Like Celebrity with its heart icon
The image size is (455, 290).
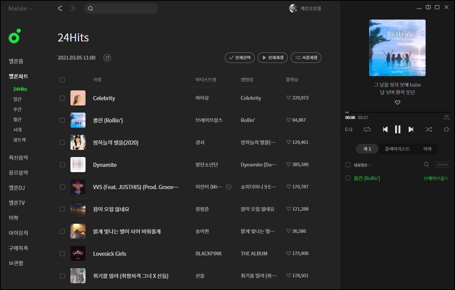(x=289, y=98)
